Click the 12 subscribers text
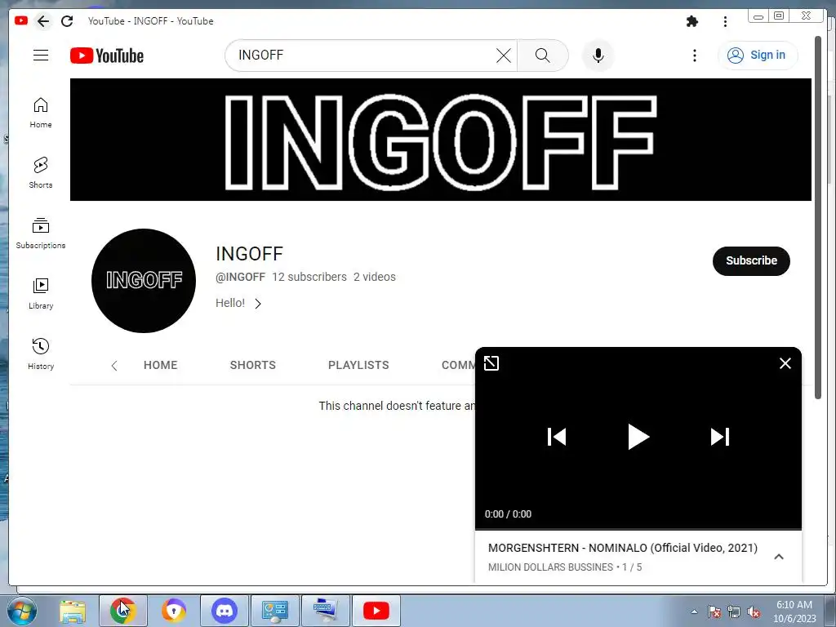 point(309,277)
